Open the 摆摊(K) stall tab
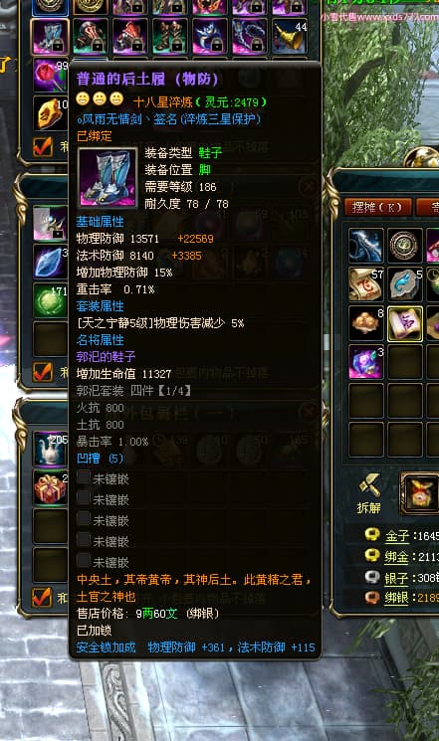This screenshot has width=439, height=741. 377,207
